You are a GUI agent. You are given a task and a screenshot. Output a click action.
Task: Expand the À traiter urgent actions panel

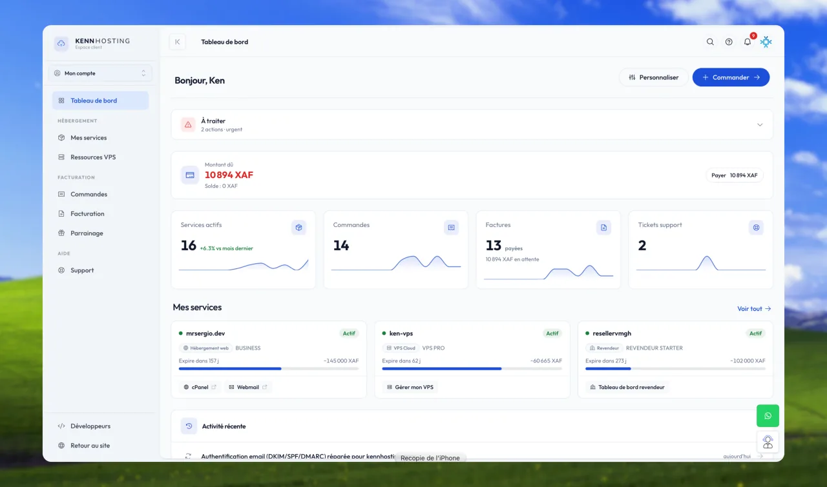[x=472, y=124]
